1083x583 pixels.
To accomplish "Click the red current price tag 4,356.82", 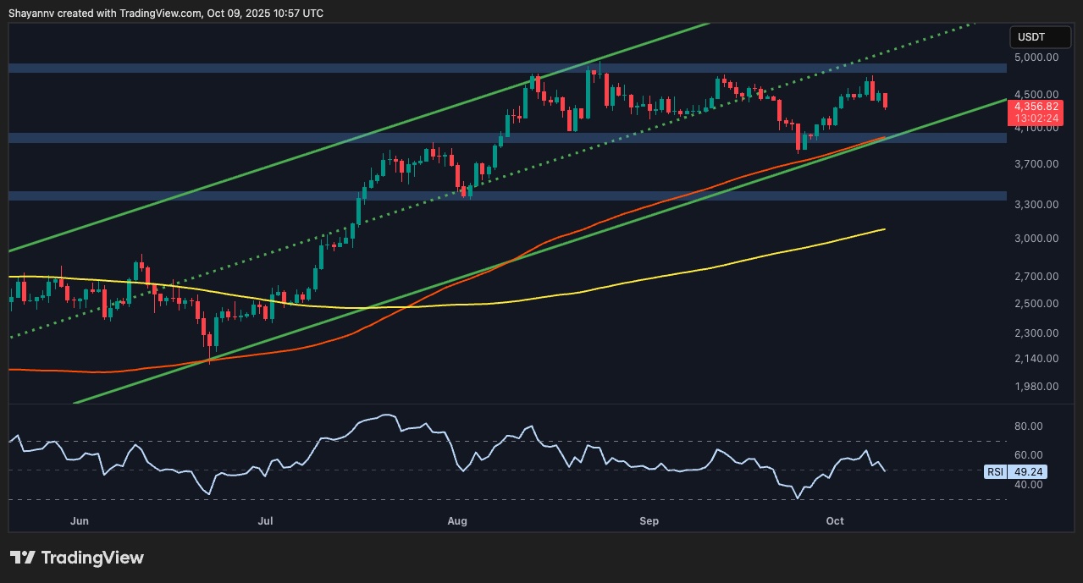I will coord(1036,106).
